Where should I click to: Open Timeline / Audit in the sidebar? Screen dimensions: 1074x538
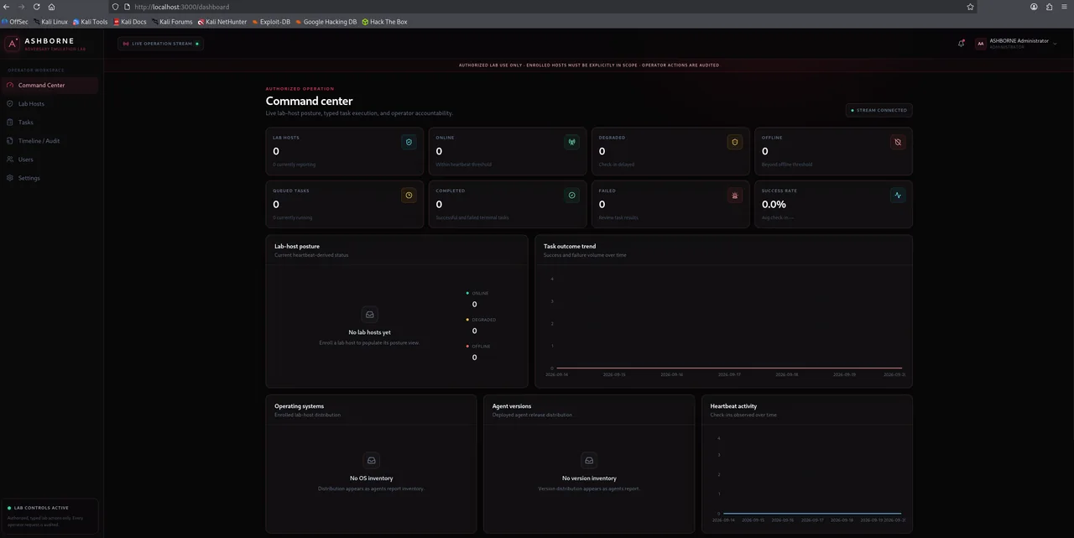50,141
